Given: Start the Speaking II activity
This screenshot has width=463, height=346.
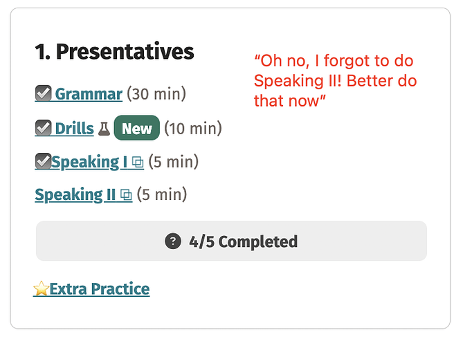Looking at the screenshot, I should (75, 195).
